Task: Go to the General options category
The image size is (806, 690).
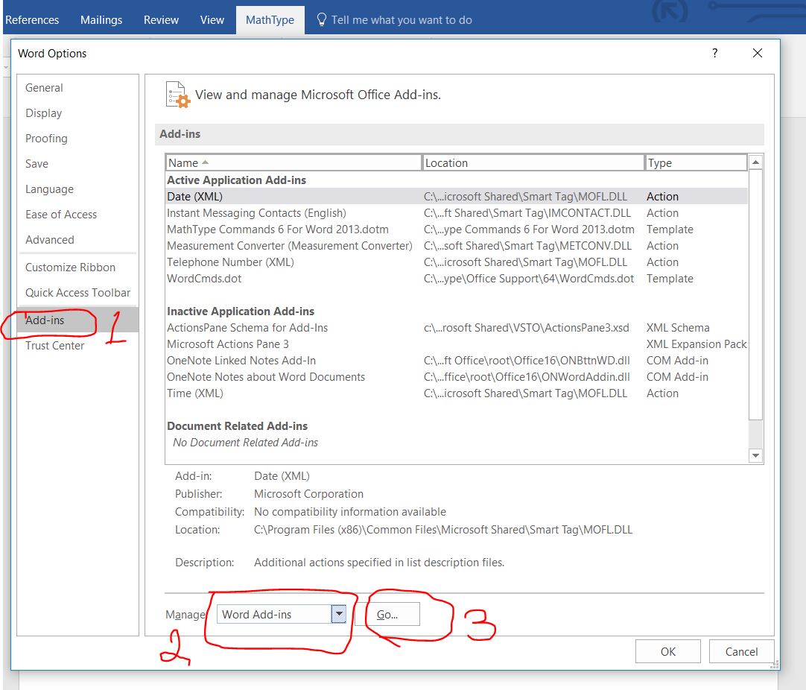Action: (77, 88)
